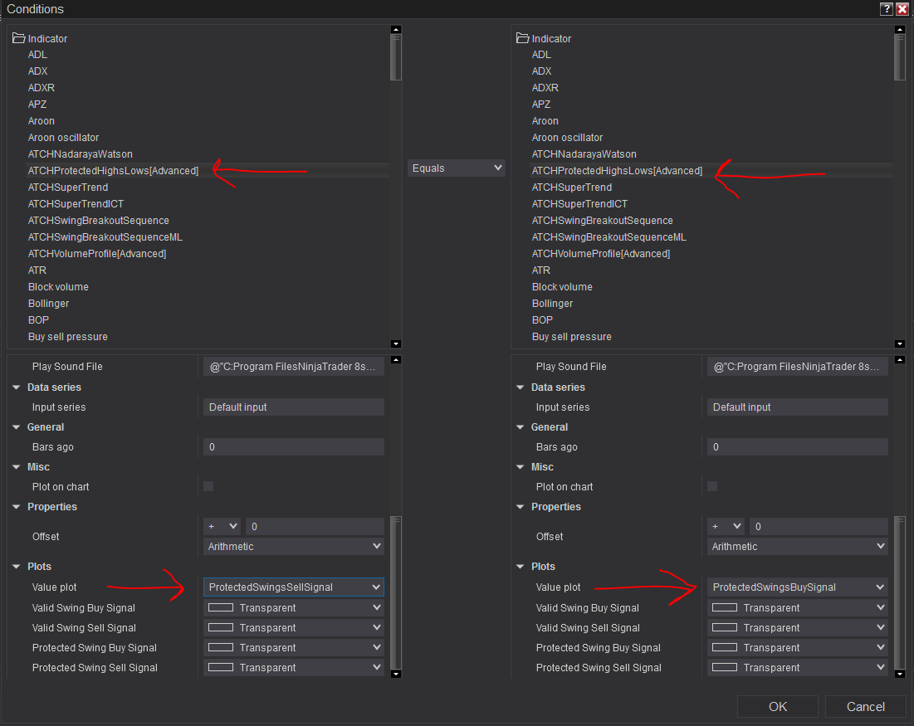
Task: Open left Protected Swing Buy Signal color dropdown
Action: (x=294, y=647)
